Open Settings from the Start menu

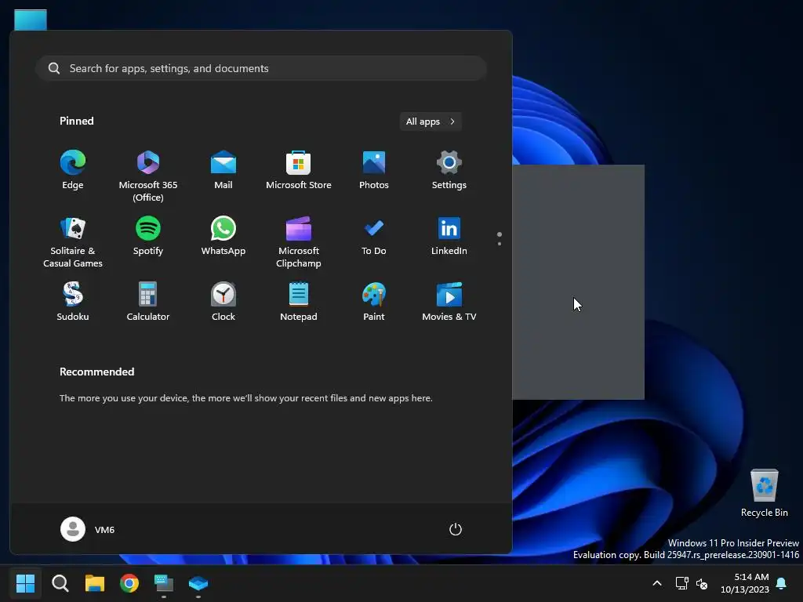pyautogui.click(x=449, y=170)
